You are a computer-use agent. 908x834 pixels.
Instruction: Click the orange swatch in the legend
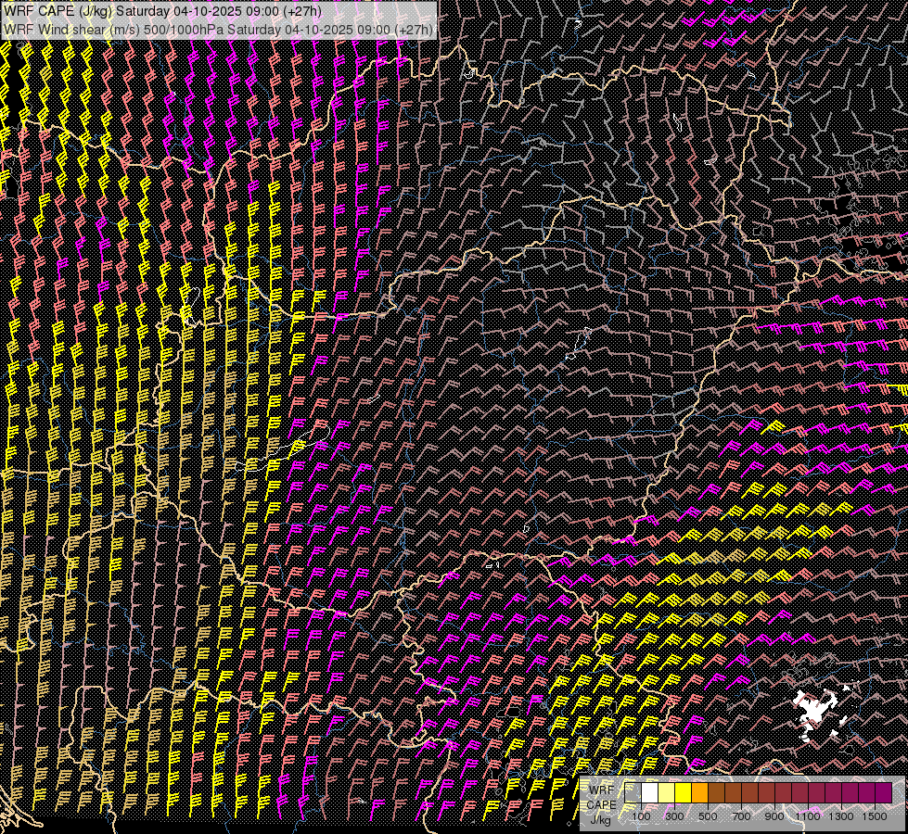pos(699,792)
